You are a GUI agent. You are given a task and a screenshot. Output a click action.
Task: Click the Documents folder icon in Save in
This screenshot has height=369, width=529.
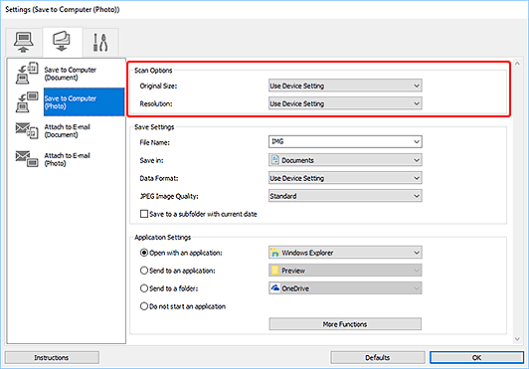click(275, 160)
